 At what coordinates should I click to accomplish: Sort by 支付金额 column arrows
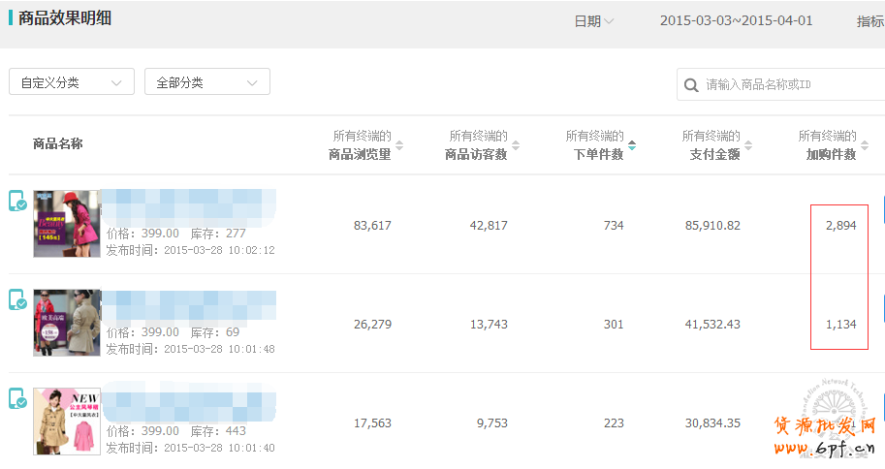coord(748,145)
